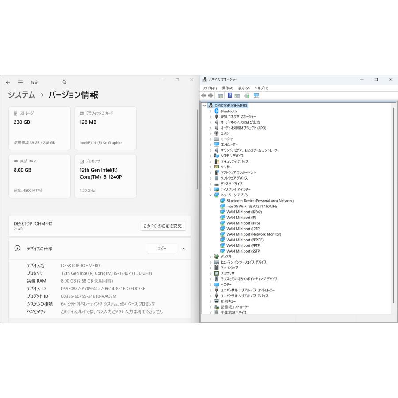Select オーディオ処理オブジェクト (APO) tree row

coord(243,128)
